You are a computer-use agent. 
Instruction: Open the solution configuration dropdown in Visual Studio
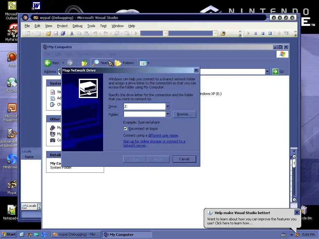pos(166,33)
